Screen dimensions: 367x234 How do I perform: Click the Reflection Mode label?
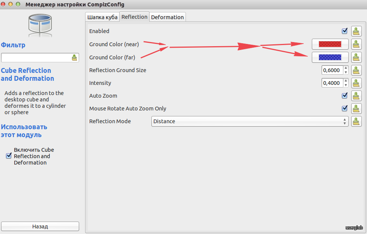coord(110,121)
